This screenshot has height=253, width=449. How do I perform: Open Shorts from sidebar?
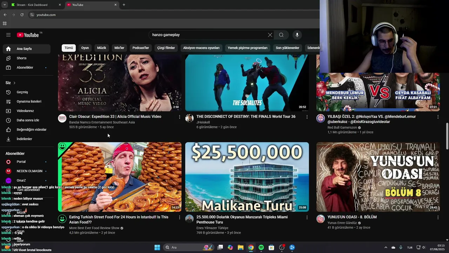click(x=27, y=58)
